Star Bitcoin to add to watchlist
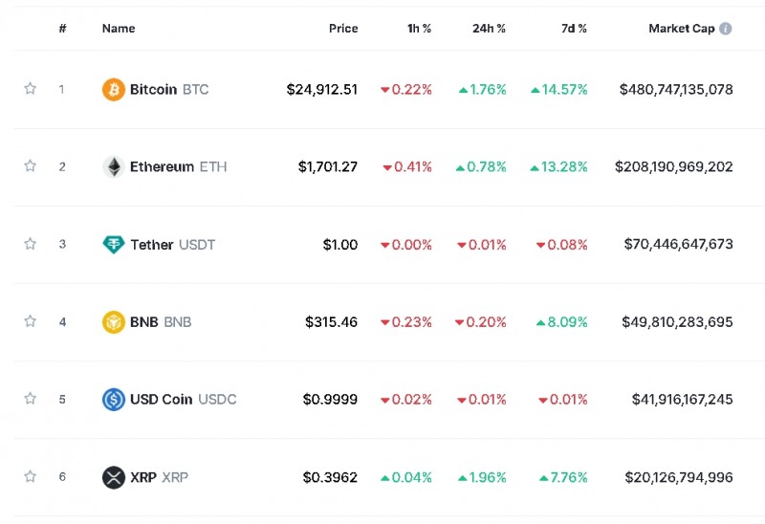 (x=30, y=89)
